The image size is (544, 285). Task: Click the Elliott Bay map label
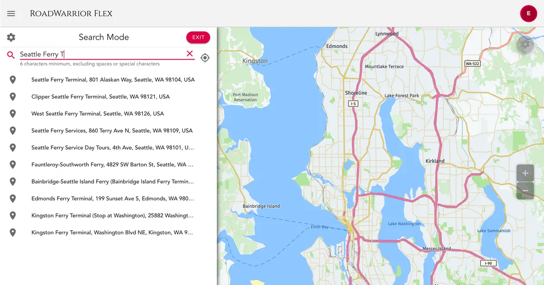point(320,227)
